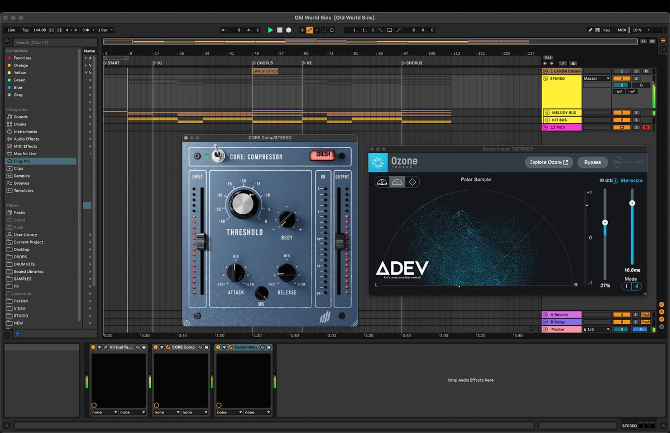The height and width of the screenshot is (433, 670).
Task: Toggle the orange Automation Arm icon
Action: (x=309, y=30)
